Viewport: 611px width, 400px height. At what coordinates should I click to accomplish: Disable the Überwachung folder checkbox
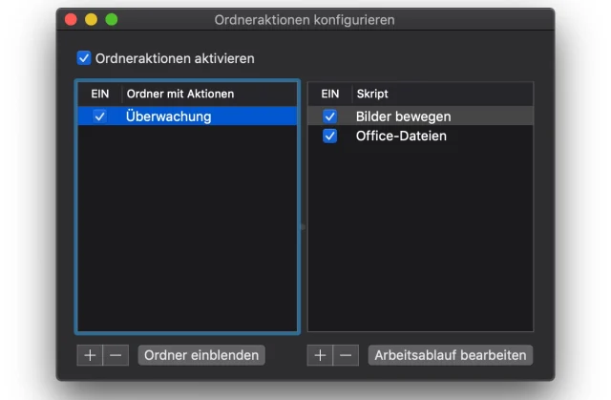coord(99,116)
